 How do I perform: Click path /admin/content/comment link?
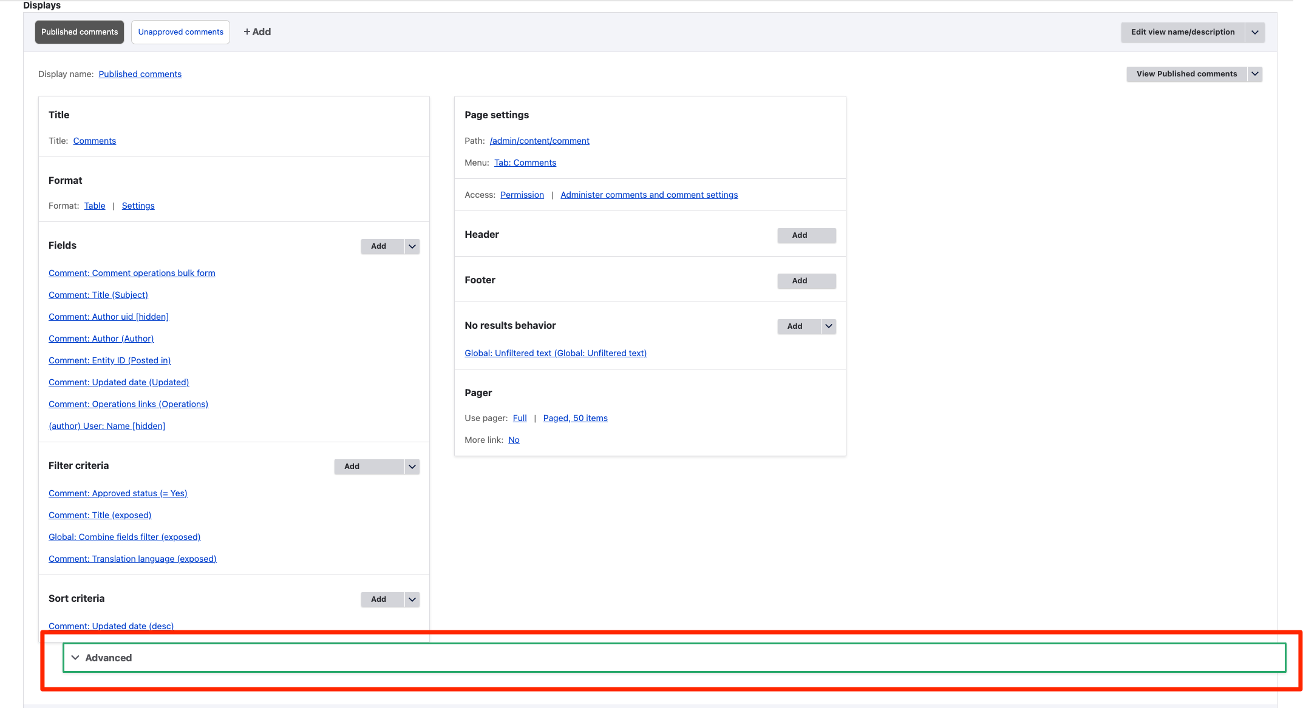pyautogui.click(x=538, y=140)
